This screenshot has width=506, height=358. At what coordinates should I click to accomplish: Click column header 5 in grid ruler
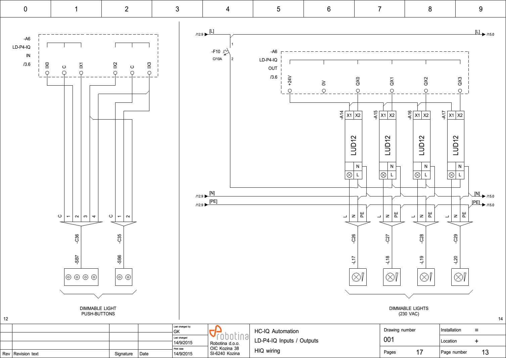tap(278, 9)
